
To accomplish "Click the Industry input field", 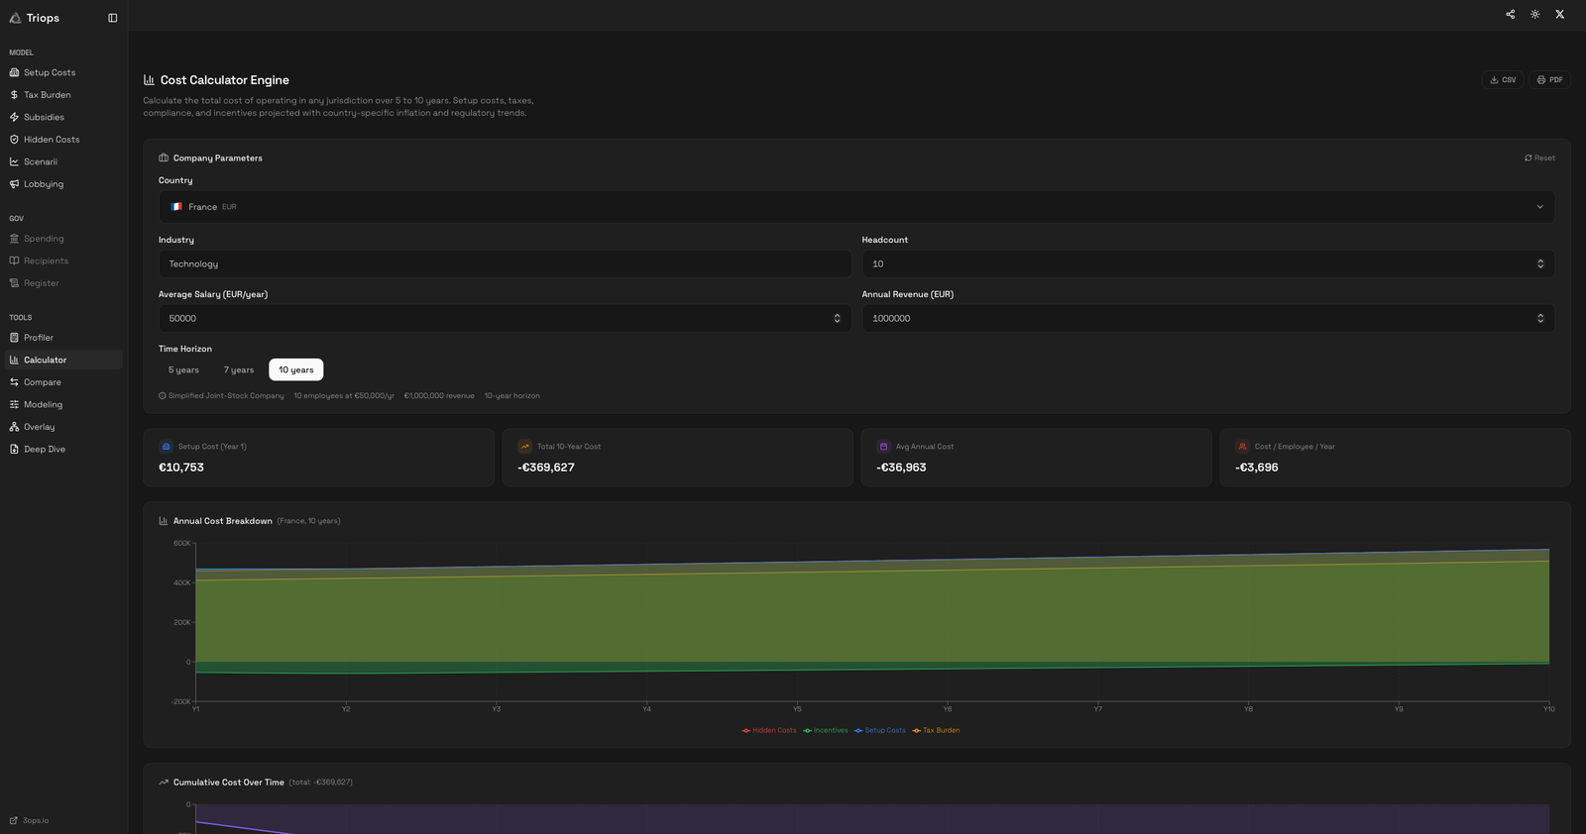I will click(505, 264).
